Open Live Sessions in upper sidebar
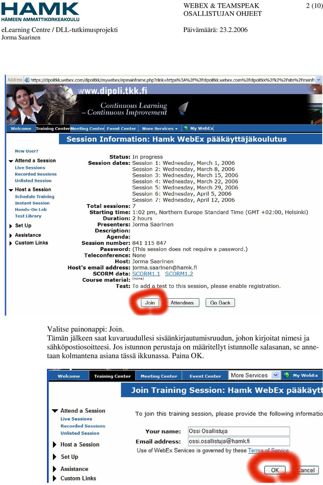The image size is (323, 485). point(30,168)
